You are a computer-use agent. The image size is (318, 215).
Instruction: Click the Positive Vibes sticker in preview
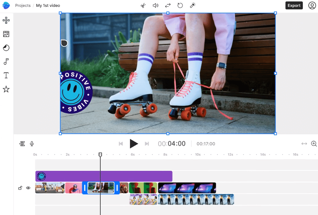(76, 92)
